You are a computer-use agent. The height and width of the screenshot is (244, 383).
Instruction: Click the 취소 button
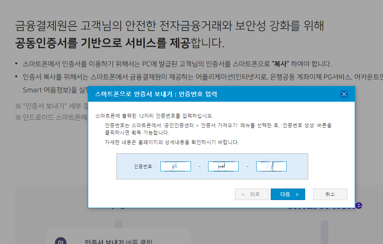tap(330, 194)
